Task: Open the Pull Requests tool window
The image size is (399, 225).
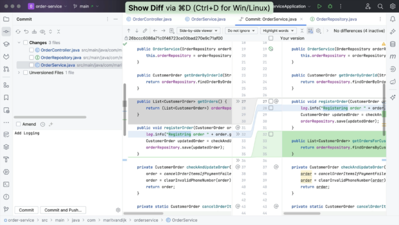Action: [6, 69]
